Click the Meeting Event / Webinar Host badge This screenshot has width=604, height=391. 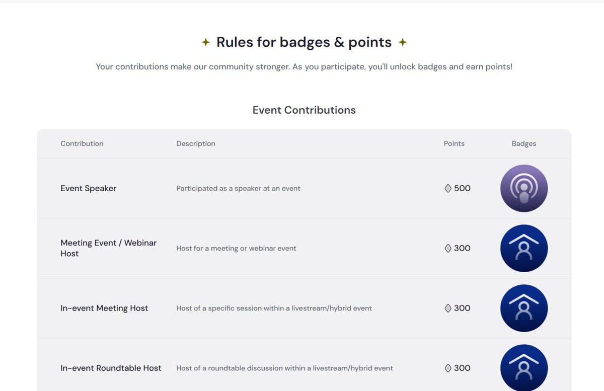click(524, 248)
